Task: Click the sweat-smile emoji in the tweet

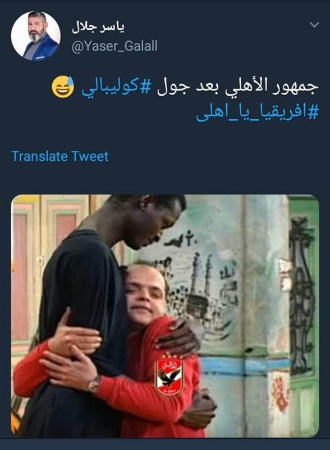Action: [x=63, y=87]
